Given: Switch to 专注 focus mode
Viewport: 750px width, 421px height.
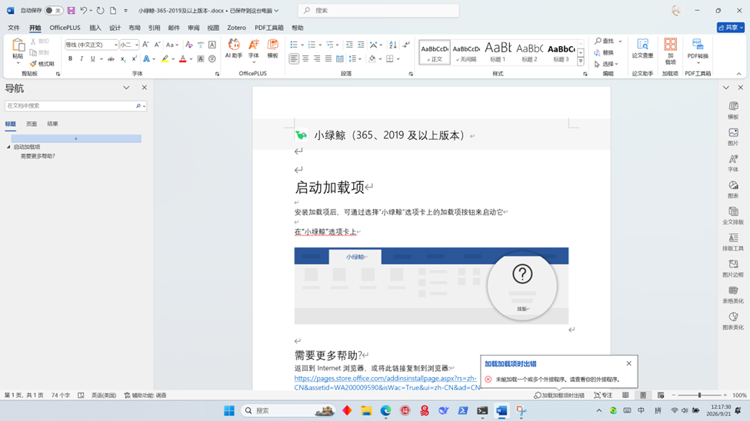Looking at the screenshot, I should tap(603, 395).
